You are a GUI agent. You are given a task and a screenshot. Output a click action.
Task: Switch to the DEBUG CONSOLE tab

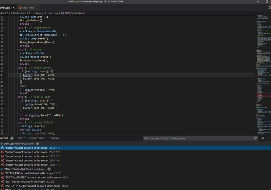click(x=37, y=138)
